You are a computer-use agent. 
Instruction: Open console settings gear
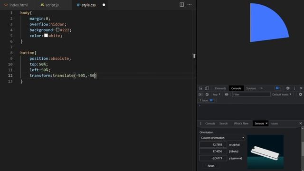click(301, 95)
